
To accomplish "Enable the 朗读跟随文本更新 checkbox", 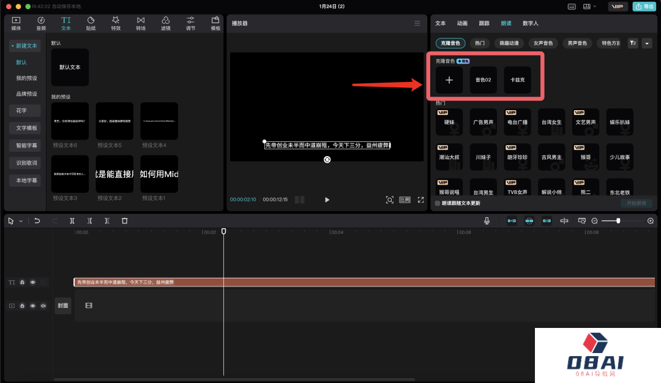I will point(437,203).
